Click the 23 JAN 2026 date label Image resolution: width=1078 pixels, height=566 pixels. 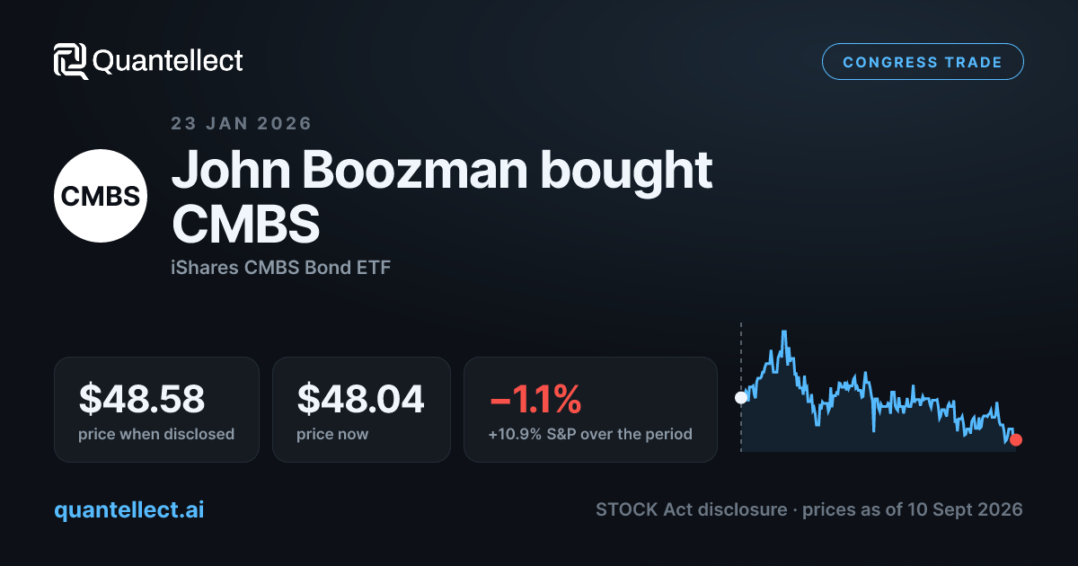click(242, 123)
